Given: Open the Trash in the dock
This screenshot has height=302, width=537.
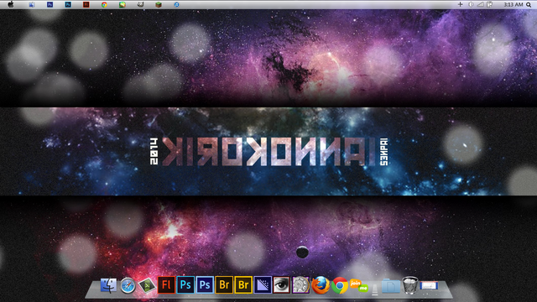Looking at the screenshot, I should point(410,285).
